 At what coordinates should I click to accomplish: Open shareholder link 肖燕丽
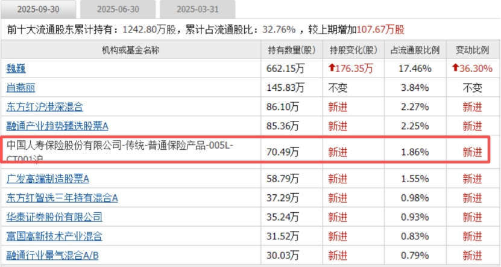(20, 88)
